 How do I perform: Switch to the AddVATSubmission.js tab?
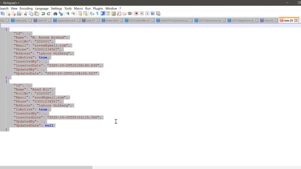[174, 21]
